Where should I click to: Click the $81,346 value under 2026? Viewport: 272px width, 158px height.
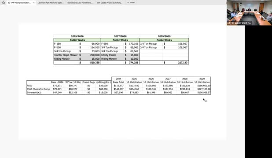click(151, 93)
